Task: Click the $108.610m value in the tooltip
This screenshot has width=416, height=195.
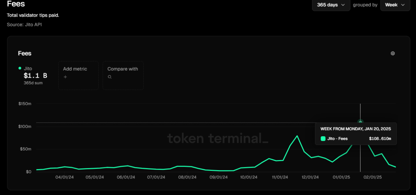Action: [x=380, y=139]
